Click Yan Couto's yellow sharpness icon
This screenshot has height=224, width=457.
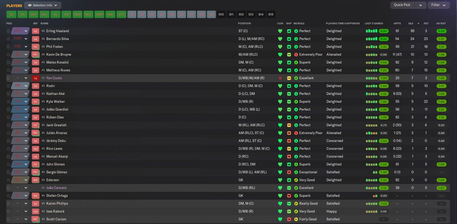(x=289, y=78)
